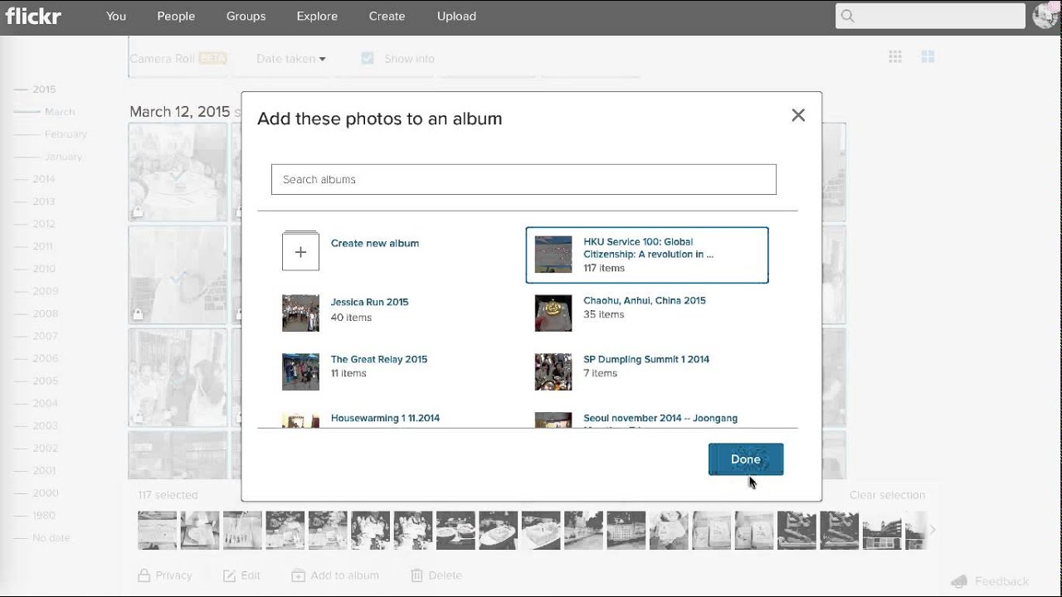Click the Done button
The width and height of the screenshot is (1062, 597).
[746, 459]
